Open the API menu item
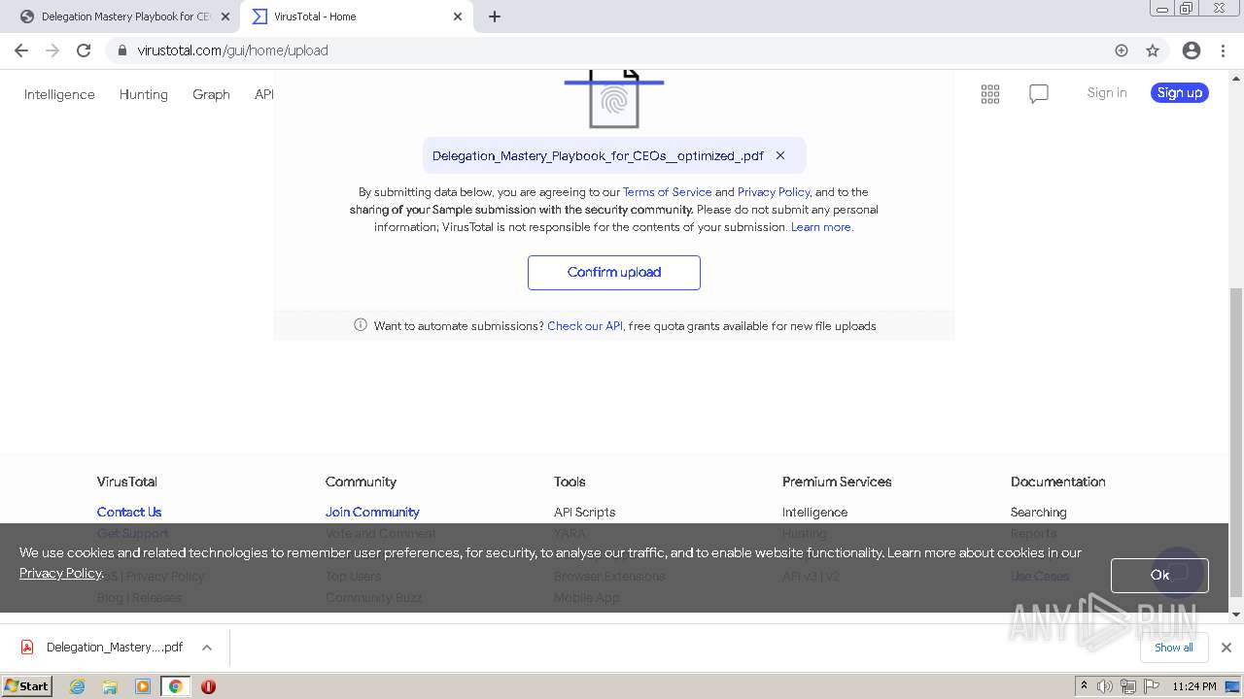This screenshot has width=1244, height=699. [x=264, y=94]
